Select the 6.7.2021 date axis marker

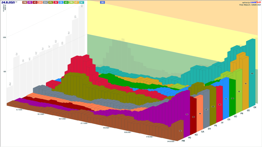pos(19,109)
